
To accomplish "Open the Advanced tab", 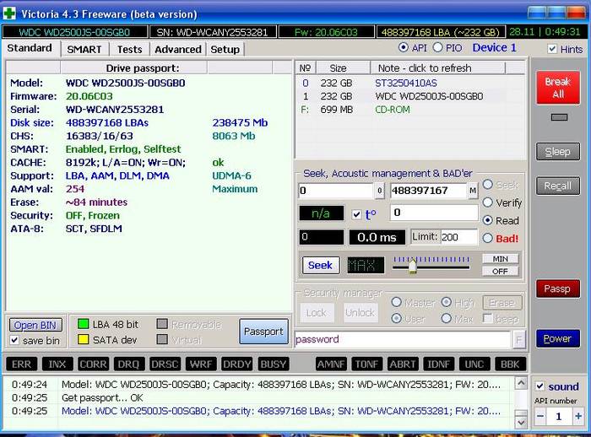I will tap(177, 50).
